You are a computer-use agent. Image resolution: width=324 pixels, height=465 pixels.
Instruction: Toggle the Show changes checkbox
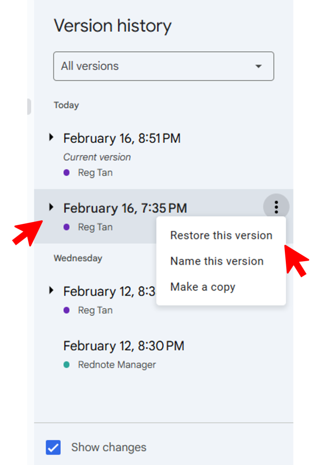53,447
